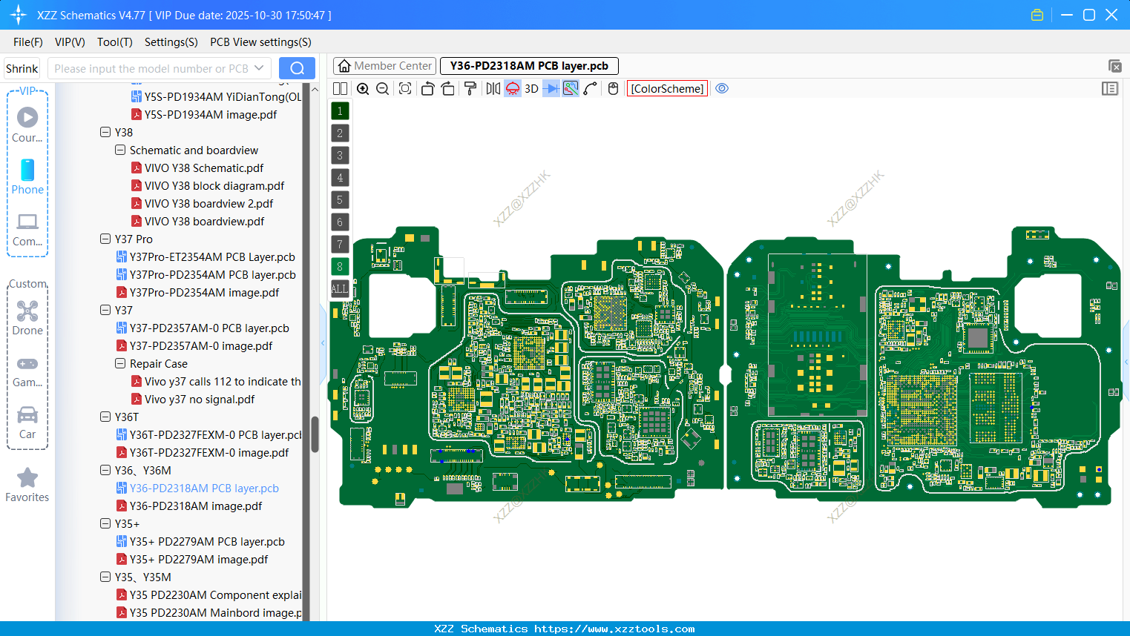Select layer 8 from the layer selector
The width and height of the screenshot is (1130, 636).
pyautogui.click(x=339, y=265)
